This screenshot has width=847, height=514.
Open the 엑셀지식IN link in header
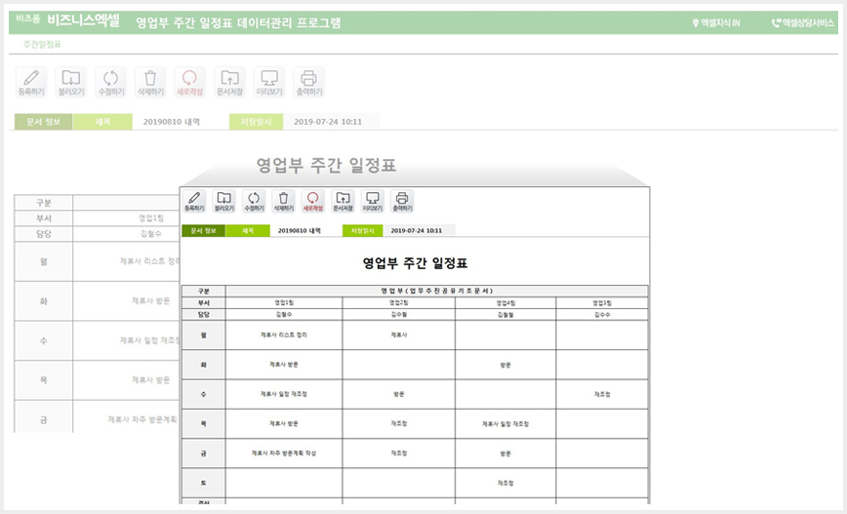[x=716, y=22]
